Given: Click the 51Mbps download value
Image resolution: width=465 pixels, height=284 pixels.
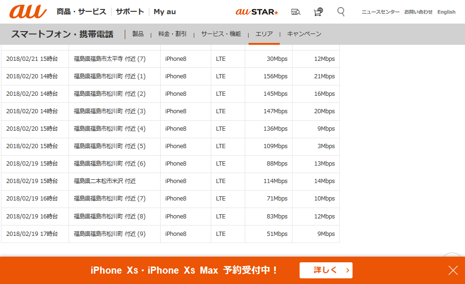Looking at the screenshot, I should (277, 234).
